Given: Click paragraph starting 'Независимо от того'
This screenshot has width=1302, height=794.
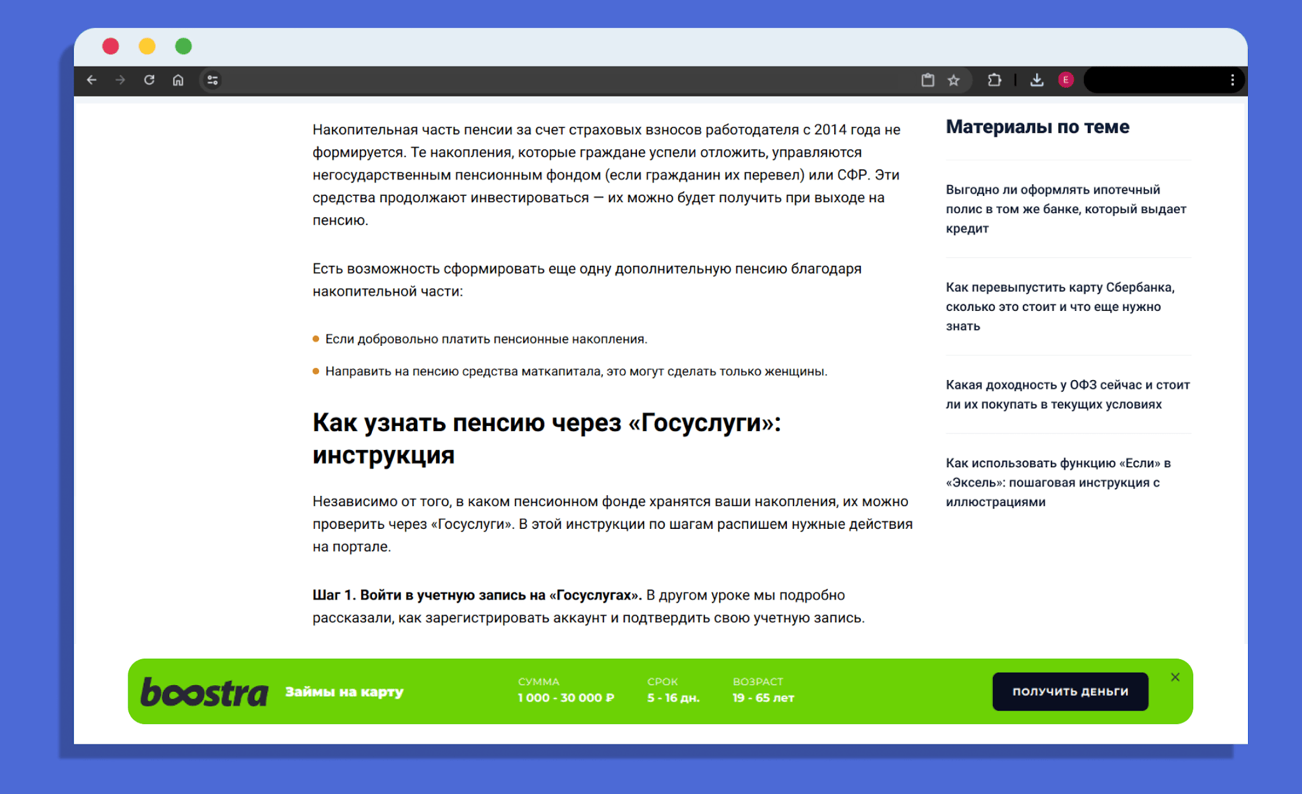Looking at the screenshot, I should [612, 524].
